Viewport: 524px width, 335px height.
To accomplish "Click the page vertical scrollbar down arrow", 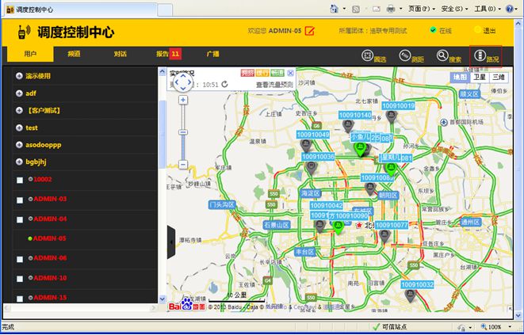I will point(518,314).
